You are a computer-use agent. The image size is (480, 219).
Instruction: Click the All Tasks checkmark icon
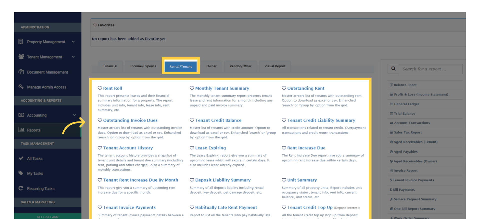pyautogui.click(x=21, y=158)
